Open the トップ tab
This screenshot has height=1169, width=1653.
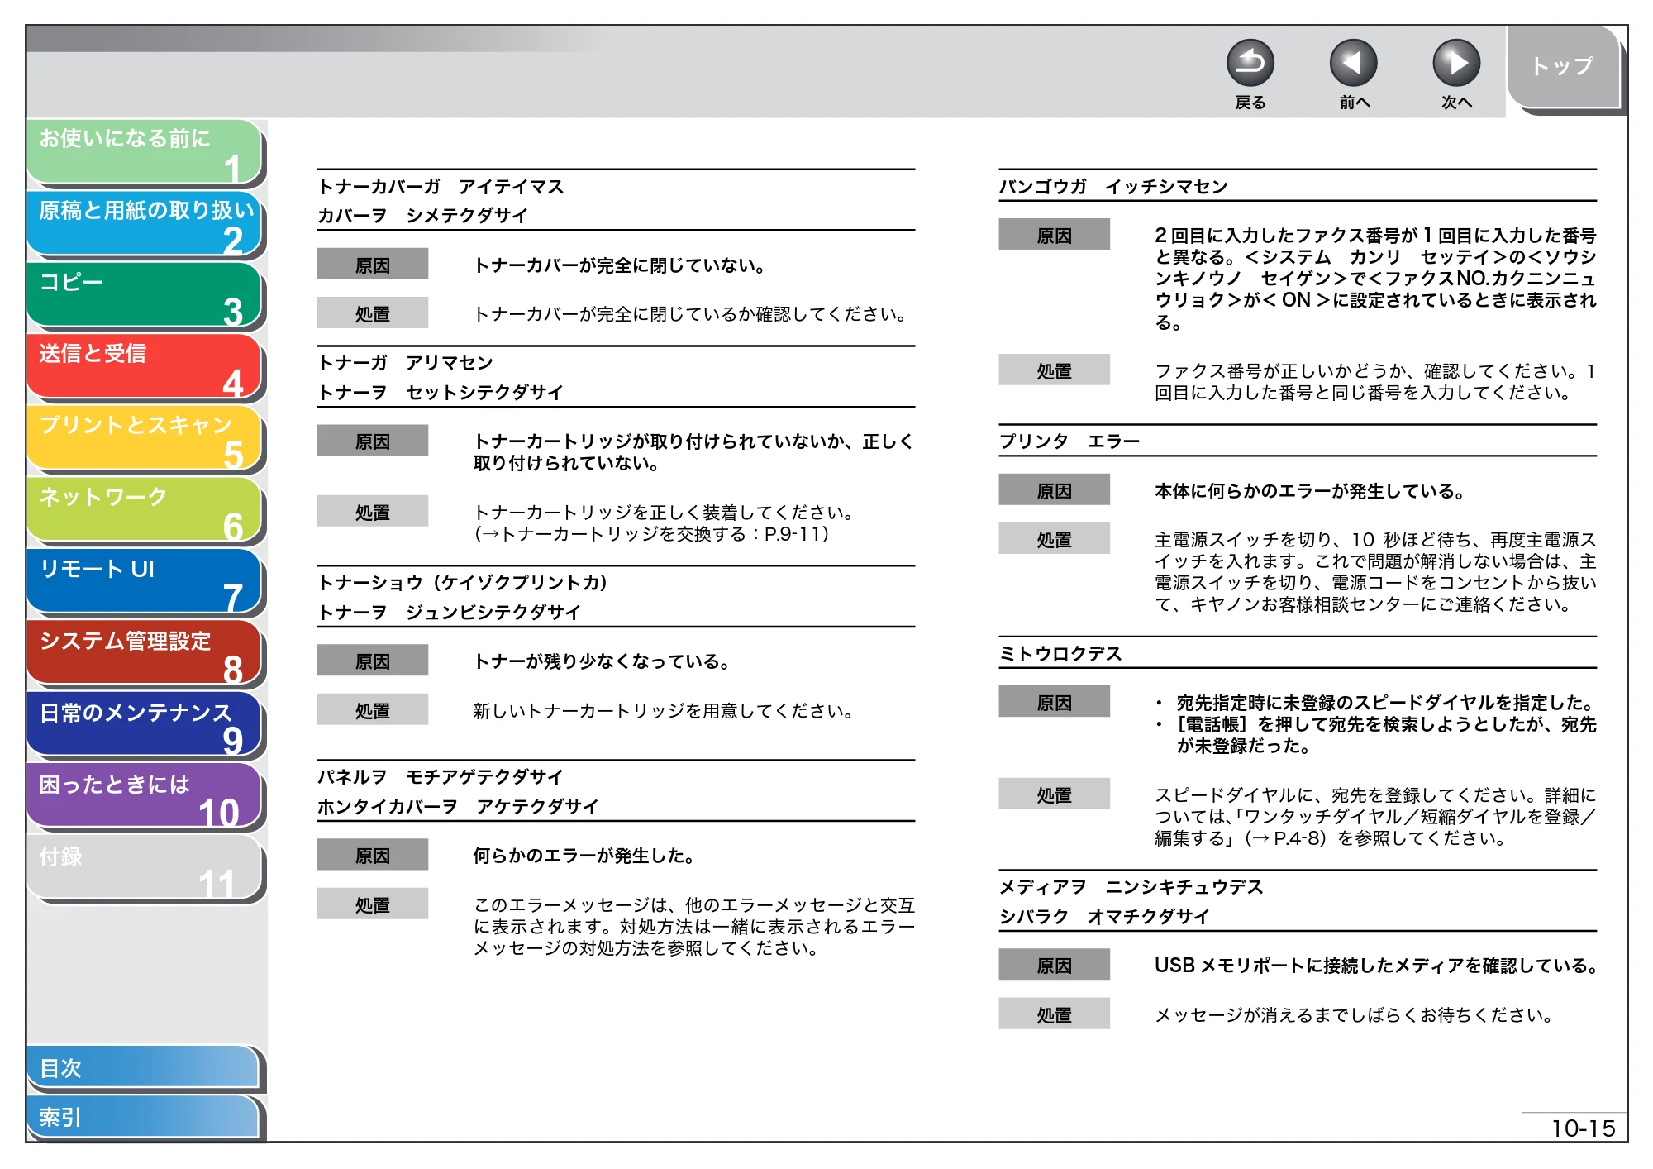[x=1564, y=68]
